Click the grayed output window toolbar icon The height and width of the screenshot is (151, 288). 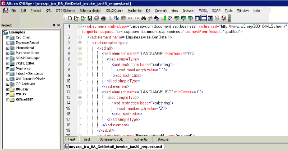[217, 18]
